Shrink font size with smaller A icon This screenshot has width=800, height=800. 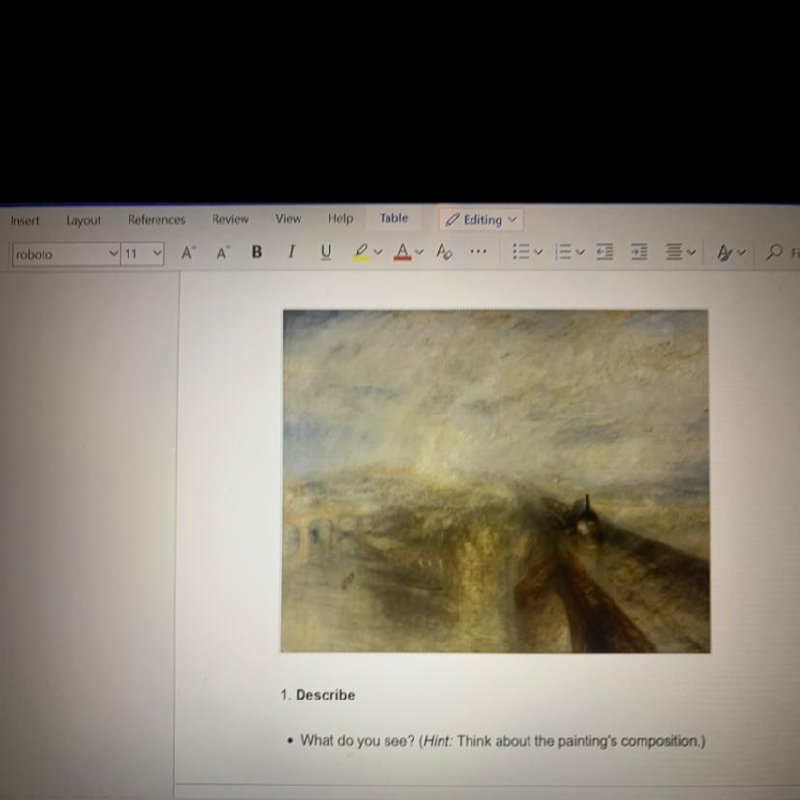coord(223,252)
